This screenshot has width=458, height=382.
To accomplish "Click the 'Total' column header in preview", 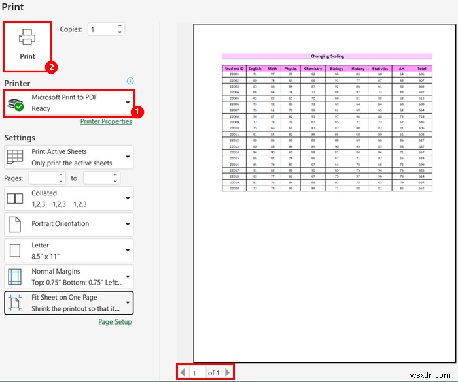I will tap(421, 69).
